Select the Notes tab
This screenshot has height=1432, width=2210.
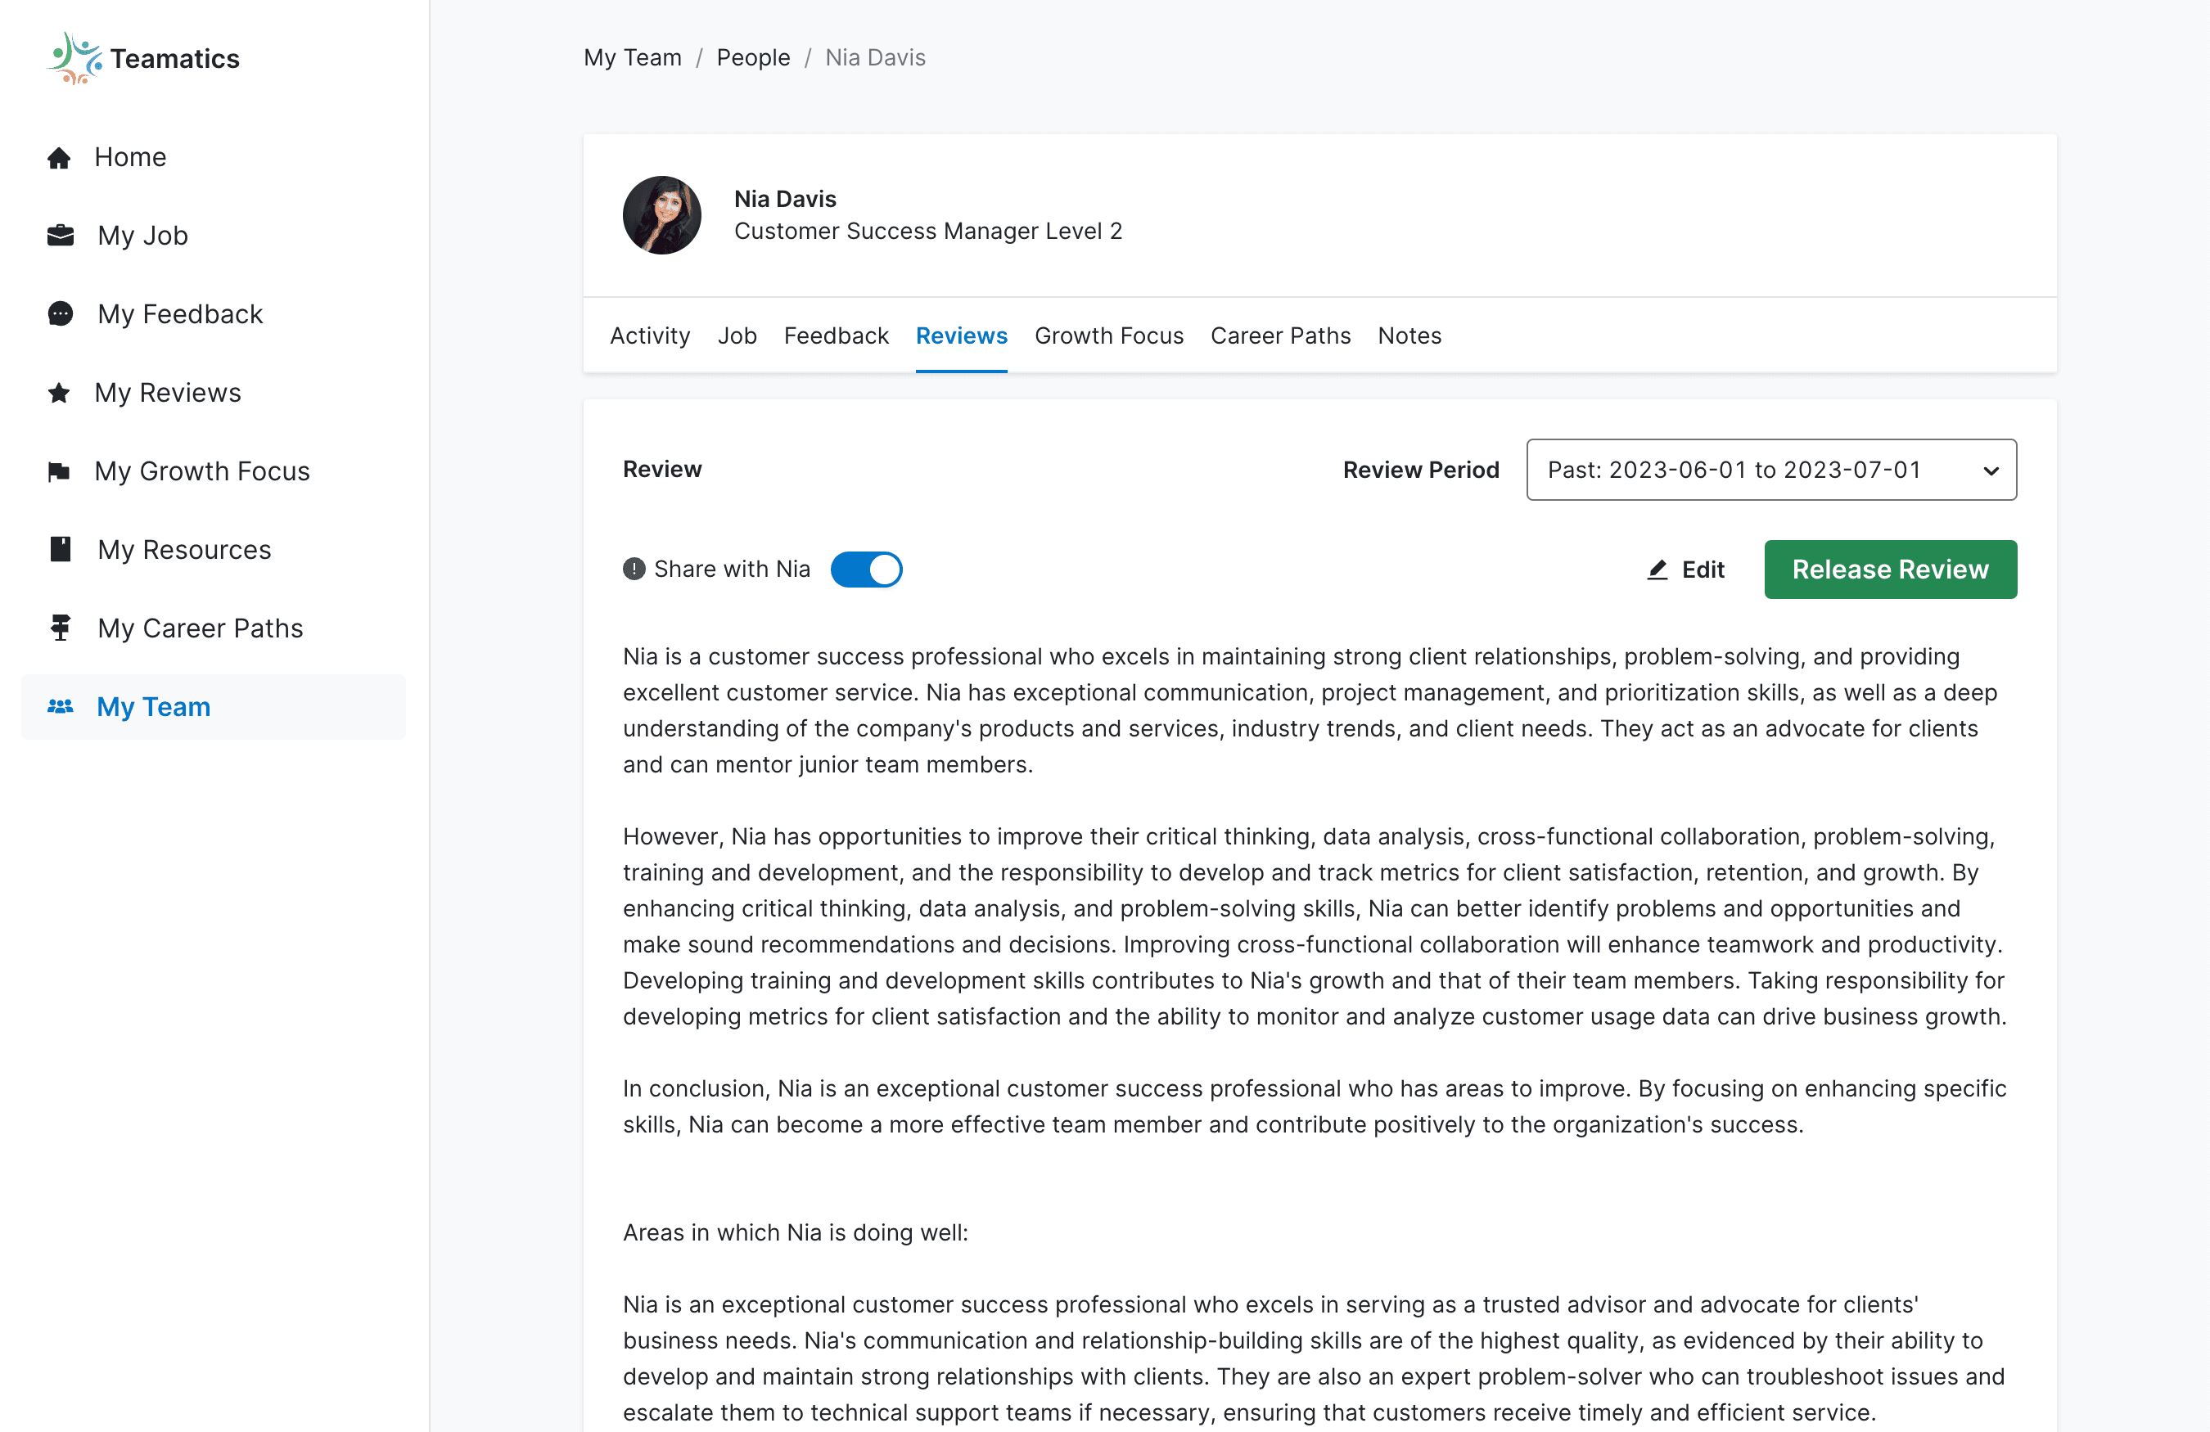click(x=1408, y=335)
